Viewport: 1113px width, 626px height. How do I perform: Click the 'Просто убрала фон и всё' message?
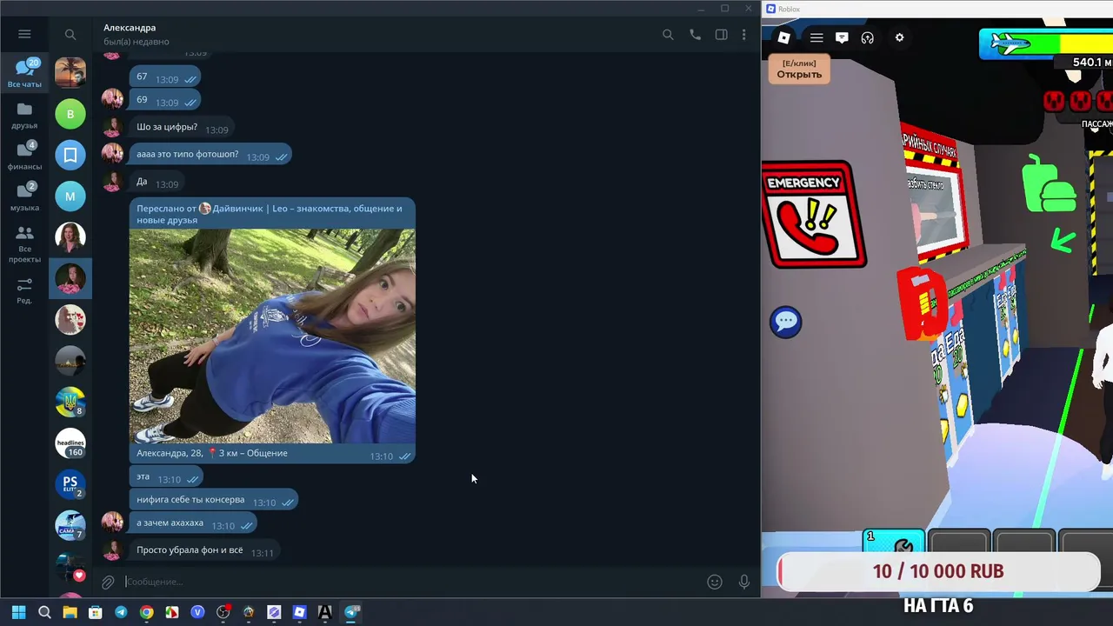205,551
